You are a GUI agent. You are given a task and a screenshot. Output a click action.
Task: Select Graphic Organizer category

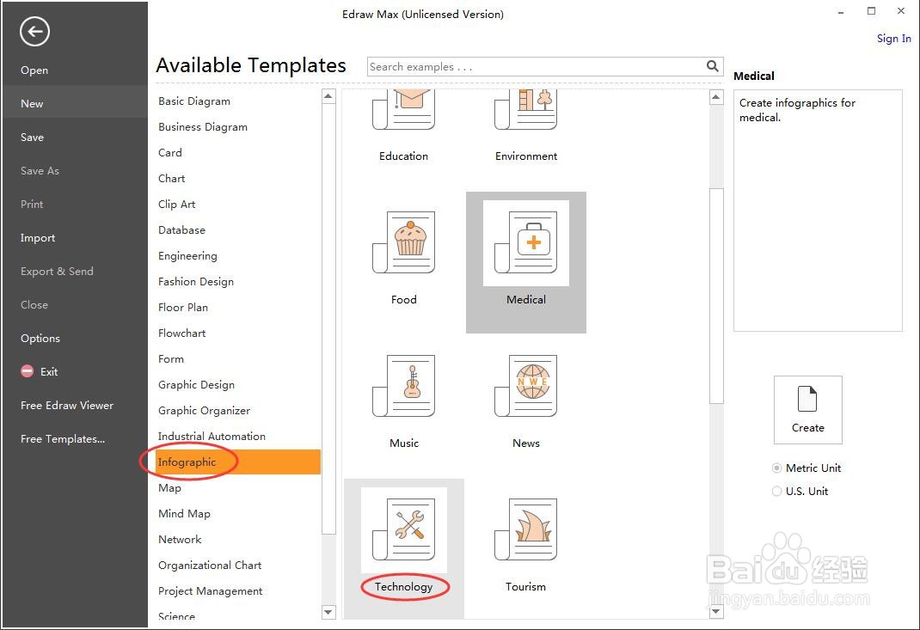(204, 411)
